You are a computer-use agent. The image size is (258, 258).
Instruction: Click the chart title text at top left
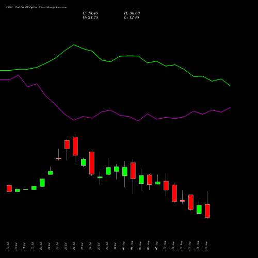tap(37, 8)
